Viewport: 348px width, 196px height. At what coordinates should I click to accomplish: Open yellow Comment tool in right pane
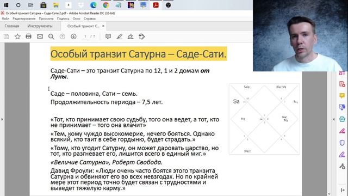point(342,96)
